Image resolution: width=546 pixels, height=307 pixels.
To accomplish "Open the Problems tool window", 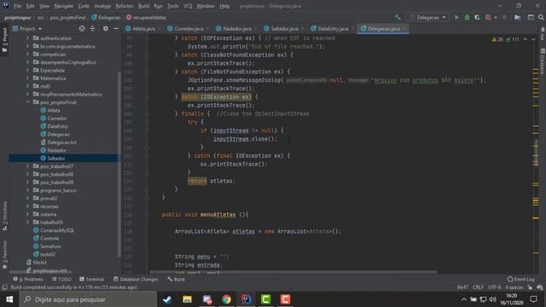I will tap(28, 279).
